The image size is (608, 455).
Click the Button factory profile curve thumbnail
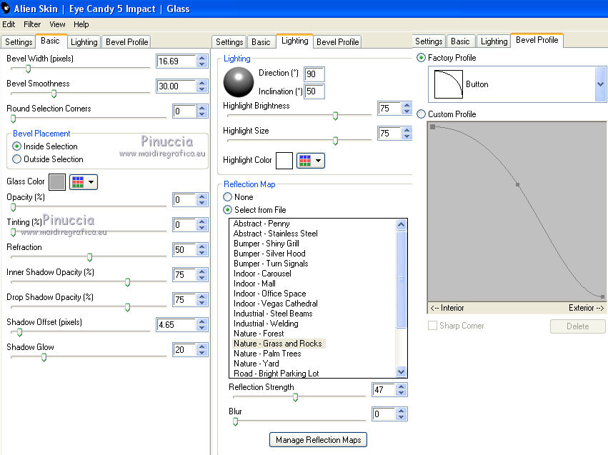pyautogui.click(x=447, y=84)
